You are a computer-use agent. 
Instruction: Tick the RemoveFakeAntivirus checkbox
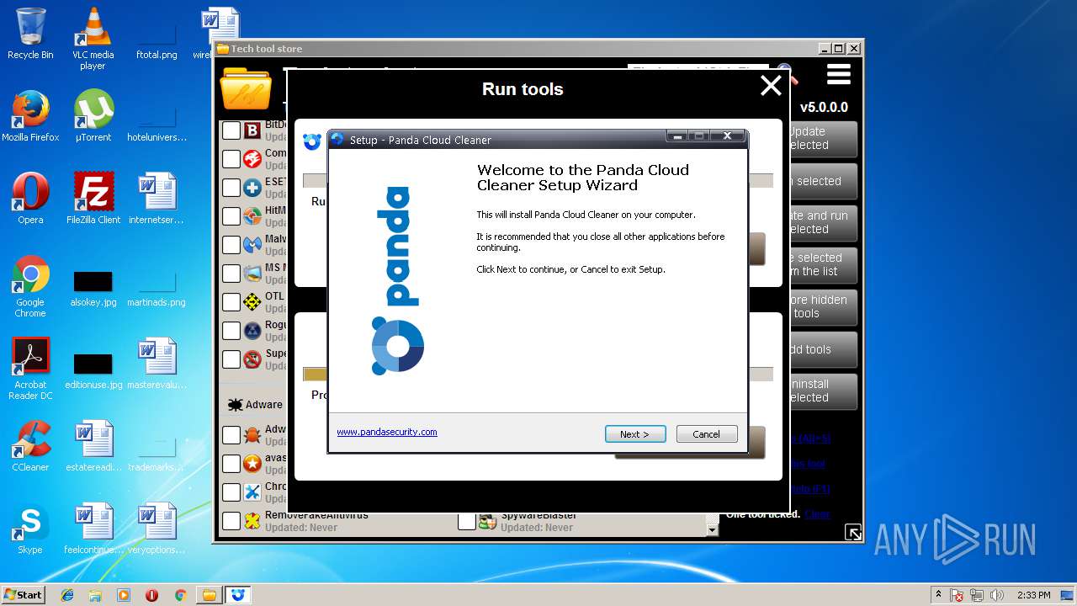point(231,521)
